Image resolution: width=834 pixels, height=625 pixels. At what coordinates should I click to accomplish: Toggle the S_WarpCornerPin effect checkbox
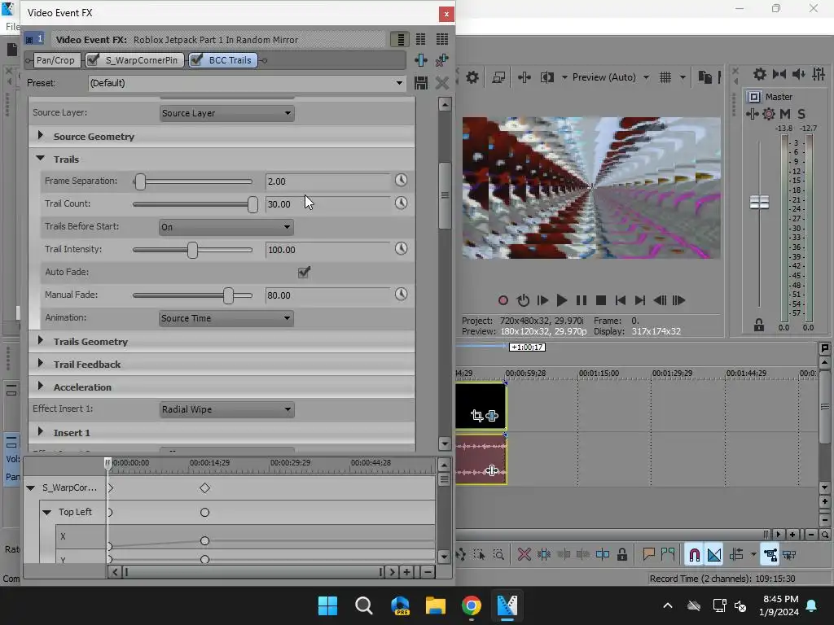(93, 60)
